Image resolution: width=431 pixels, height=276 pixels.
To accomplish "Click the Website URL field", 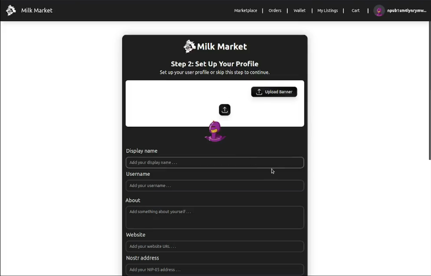I will click(214, 247).
